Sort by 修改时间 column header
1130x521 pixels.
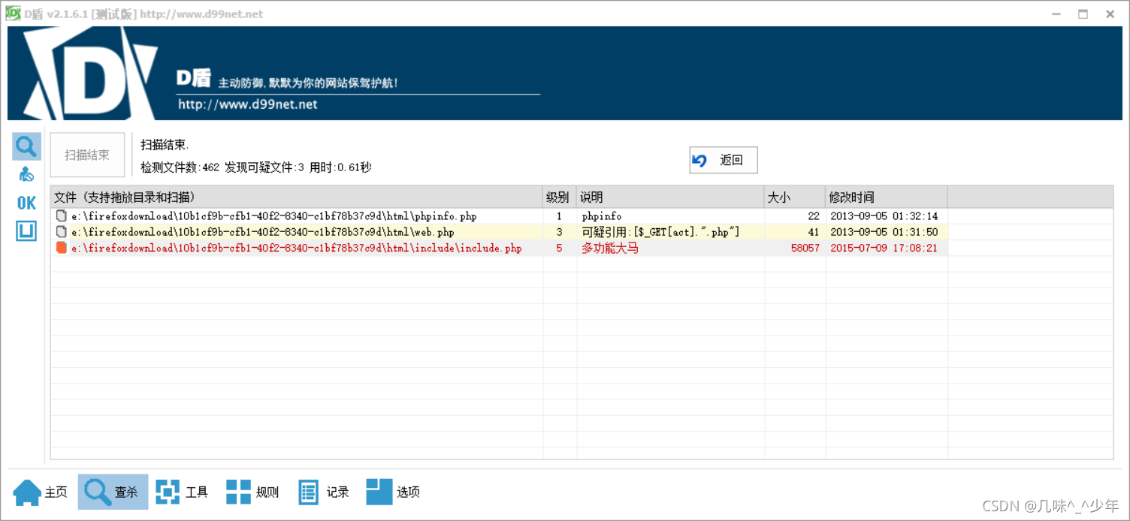pos(887,197)
